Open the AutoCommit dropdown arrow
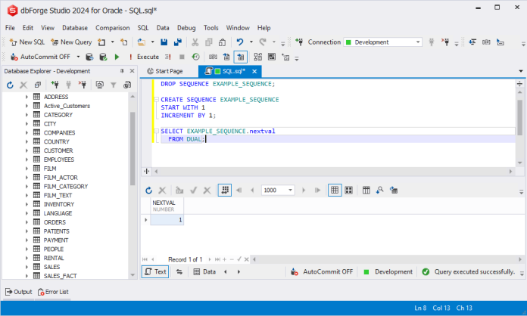Screen dimensions: 527x316 pyautogui.click(x=78, y=57)
